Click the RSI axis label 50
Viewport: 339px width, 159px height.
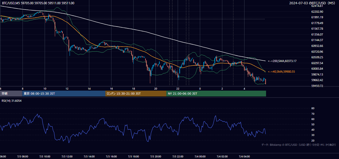(313, 124)
